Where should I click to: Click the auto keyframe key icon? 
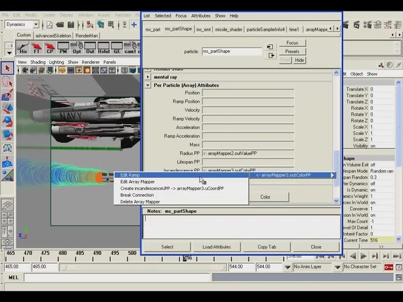click(388, 266)
